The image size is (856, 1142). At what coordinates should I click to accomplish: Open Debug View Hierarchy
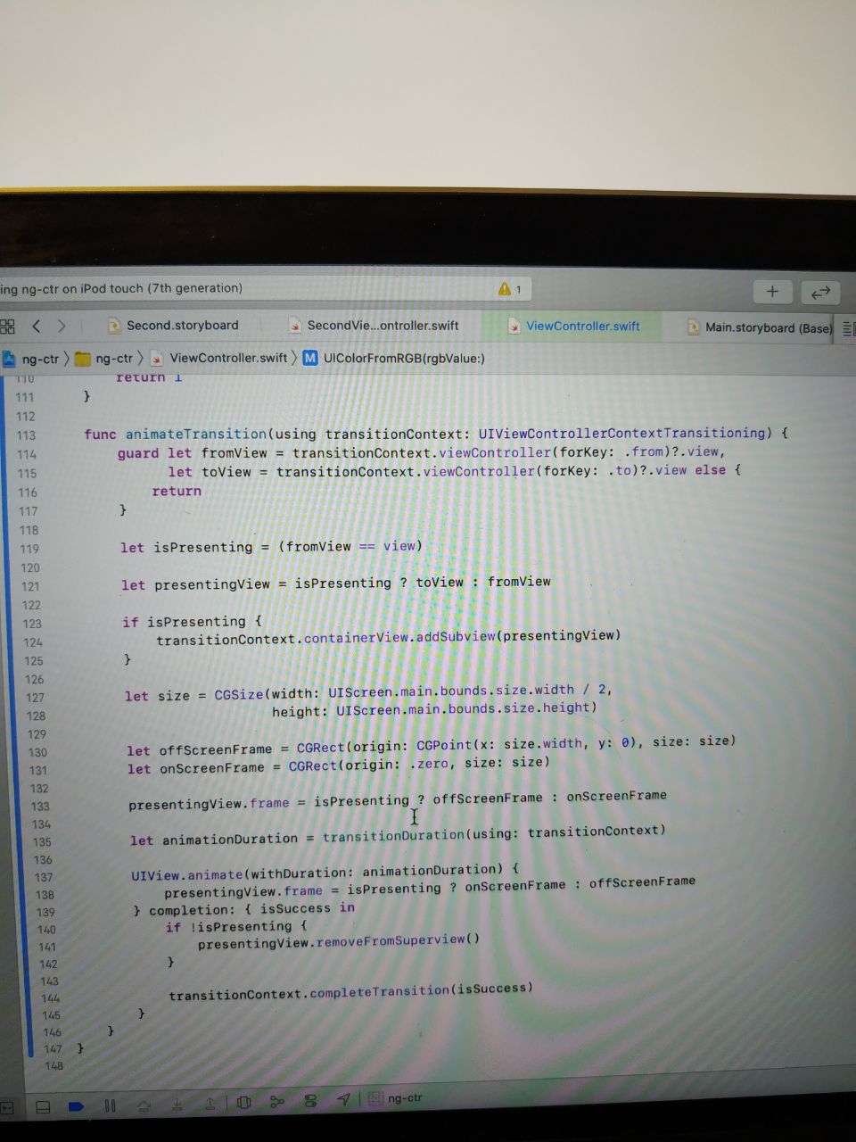click(x=244, y=1103)
